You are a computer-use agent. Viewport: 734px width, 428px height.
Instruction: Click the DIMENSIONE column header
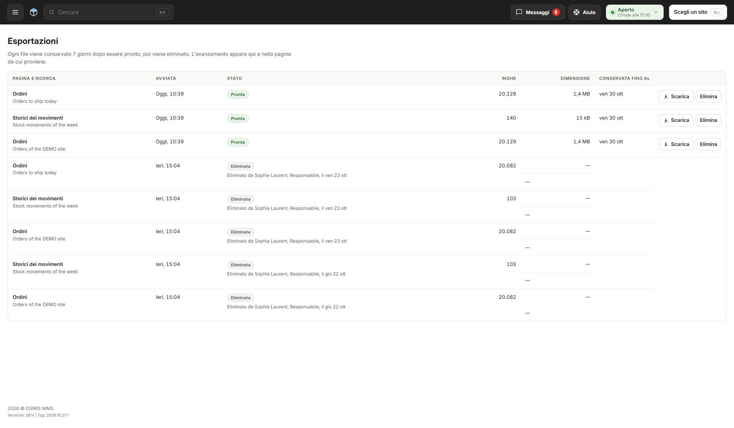[575, 78]
